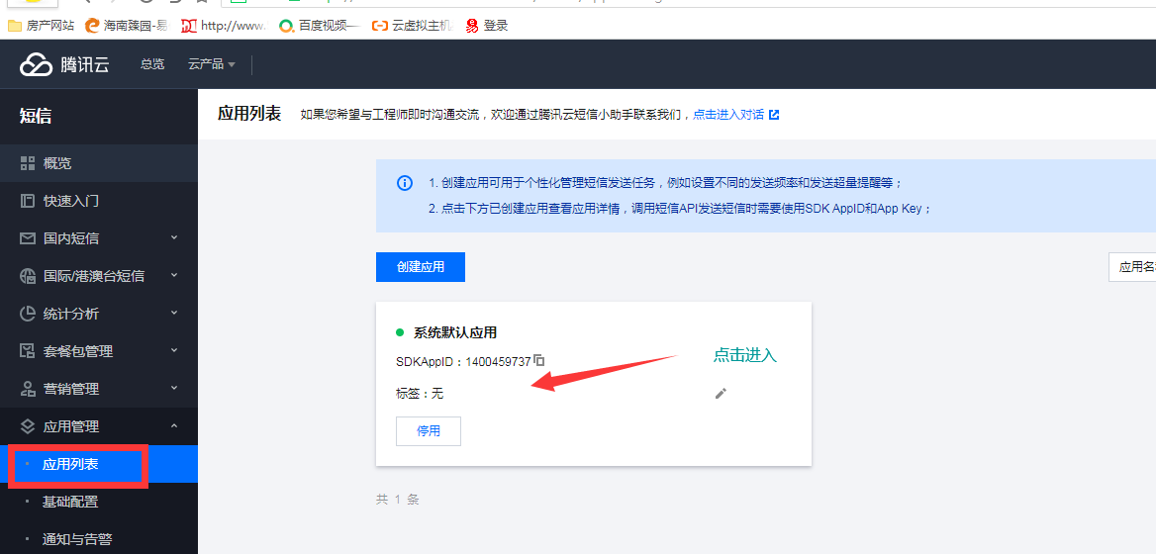Collapse the 应用管理 section chevron
1156x554 pixels.
pos(174,425)
